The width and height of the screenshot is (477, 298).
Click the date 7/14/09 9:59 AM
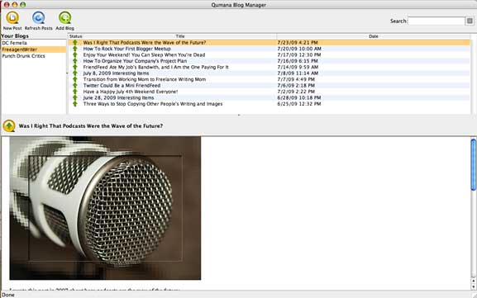pos(298,67)
